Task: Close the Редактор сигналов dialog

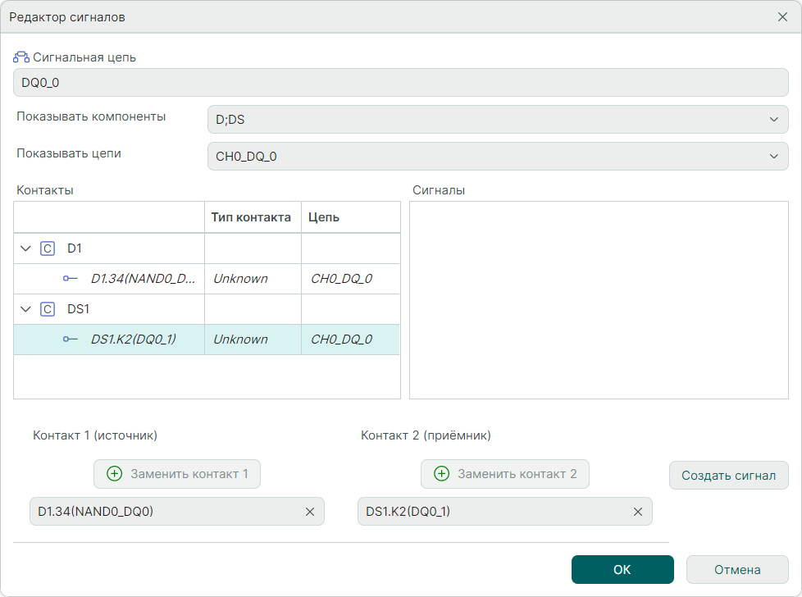Action: click(x=782, y=16)
